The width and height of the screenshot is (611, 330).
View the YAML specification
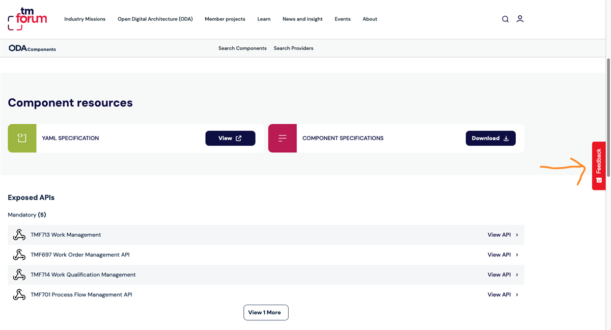tap(230, 138)
